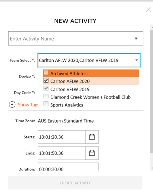Select the Carlton AFLW 2020 list entry

(91, 81)
